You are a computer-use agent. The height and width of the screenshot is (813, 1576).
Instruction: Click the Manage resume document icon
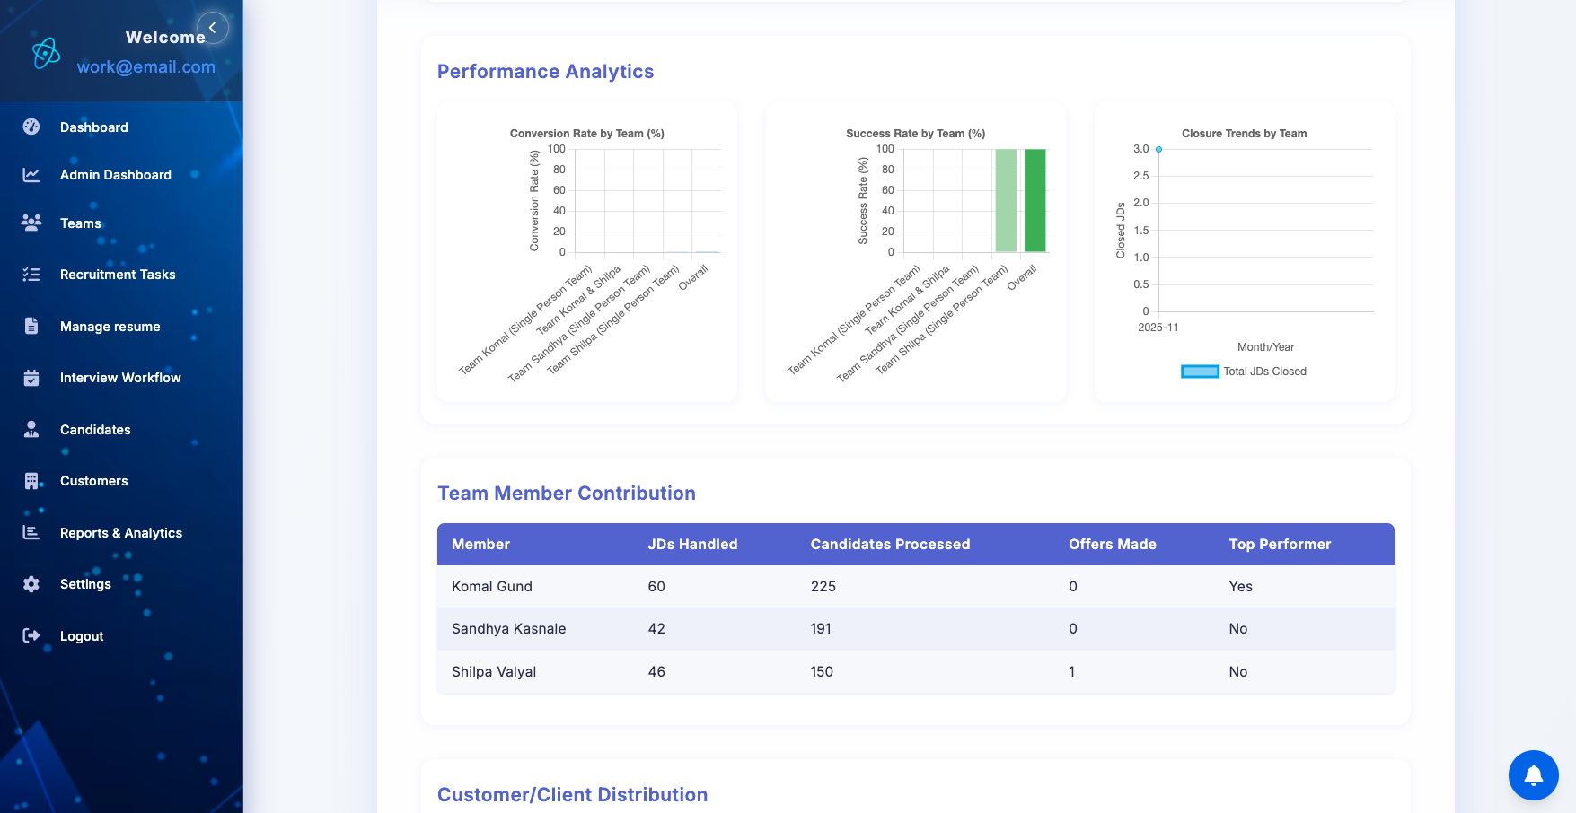31,327
